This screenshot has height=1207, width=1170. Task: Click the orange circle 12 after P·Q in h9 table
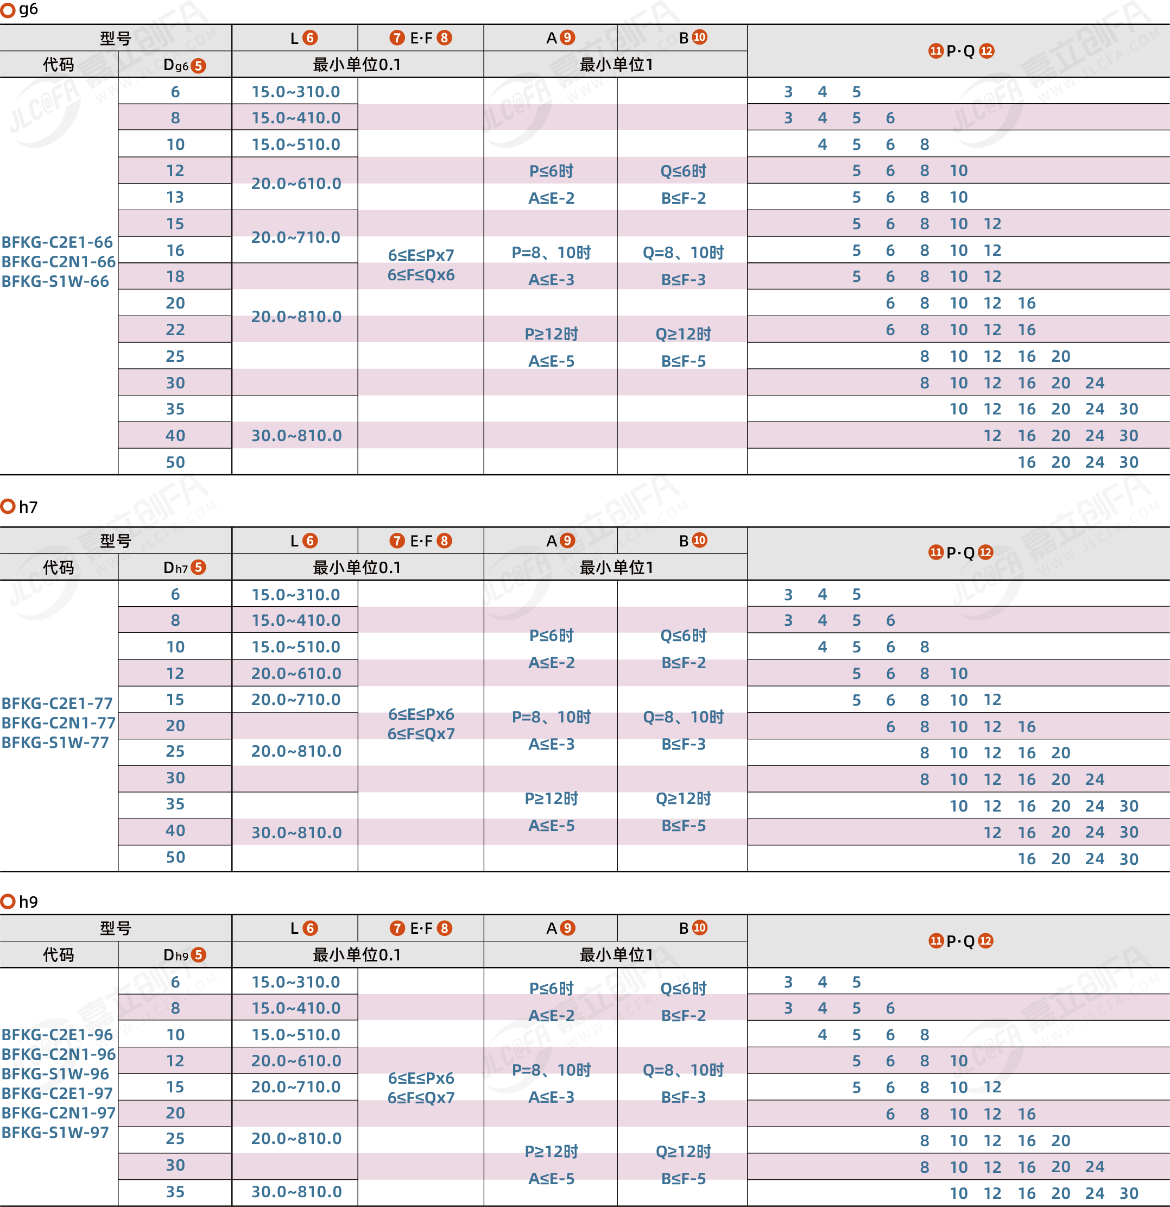tap(985, 940)
